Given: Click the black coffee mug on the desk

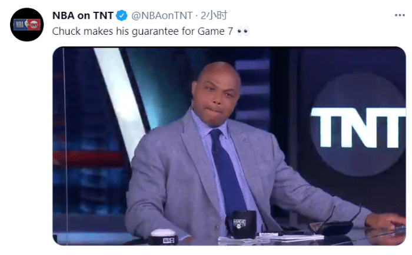Looking at the screenshot, I should pyautogui.click(x=240, y=224).
